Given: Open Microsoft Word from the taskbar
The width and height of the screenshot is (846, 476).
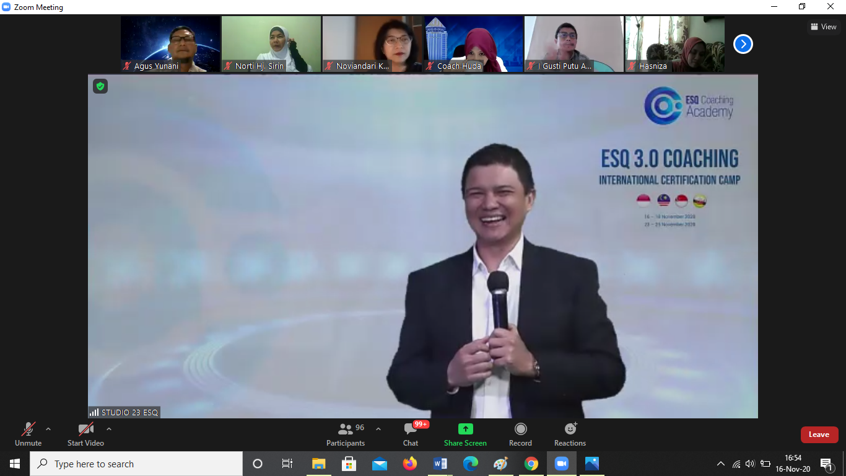Looking at the screenshot, I should tap(440, 464).
